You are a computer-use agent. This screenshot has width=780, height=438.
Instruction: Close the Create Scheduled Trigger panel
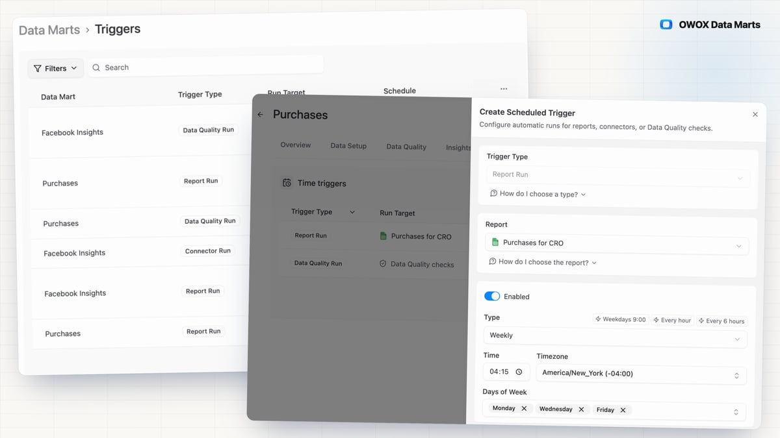pos(755,114)
